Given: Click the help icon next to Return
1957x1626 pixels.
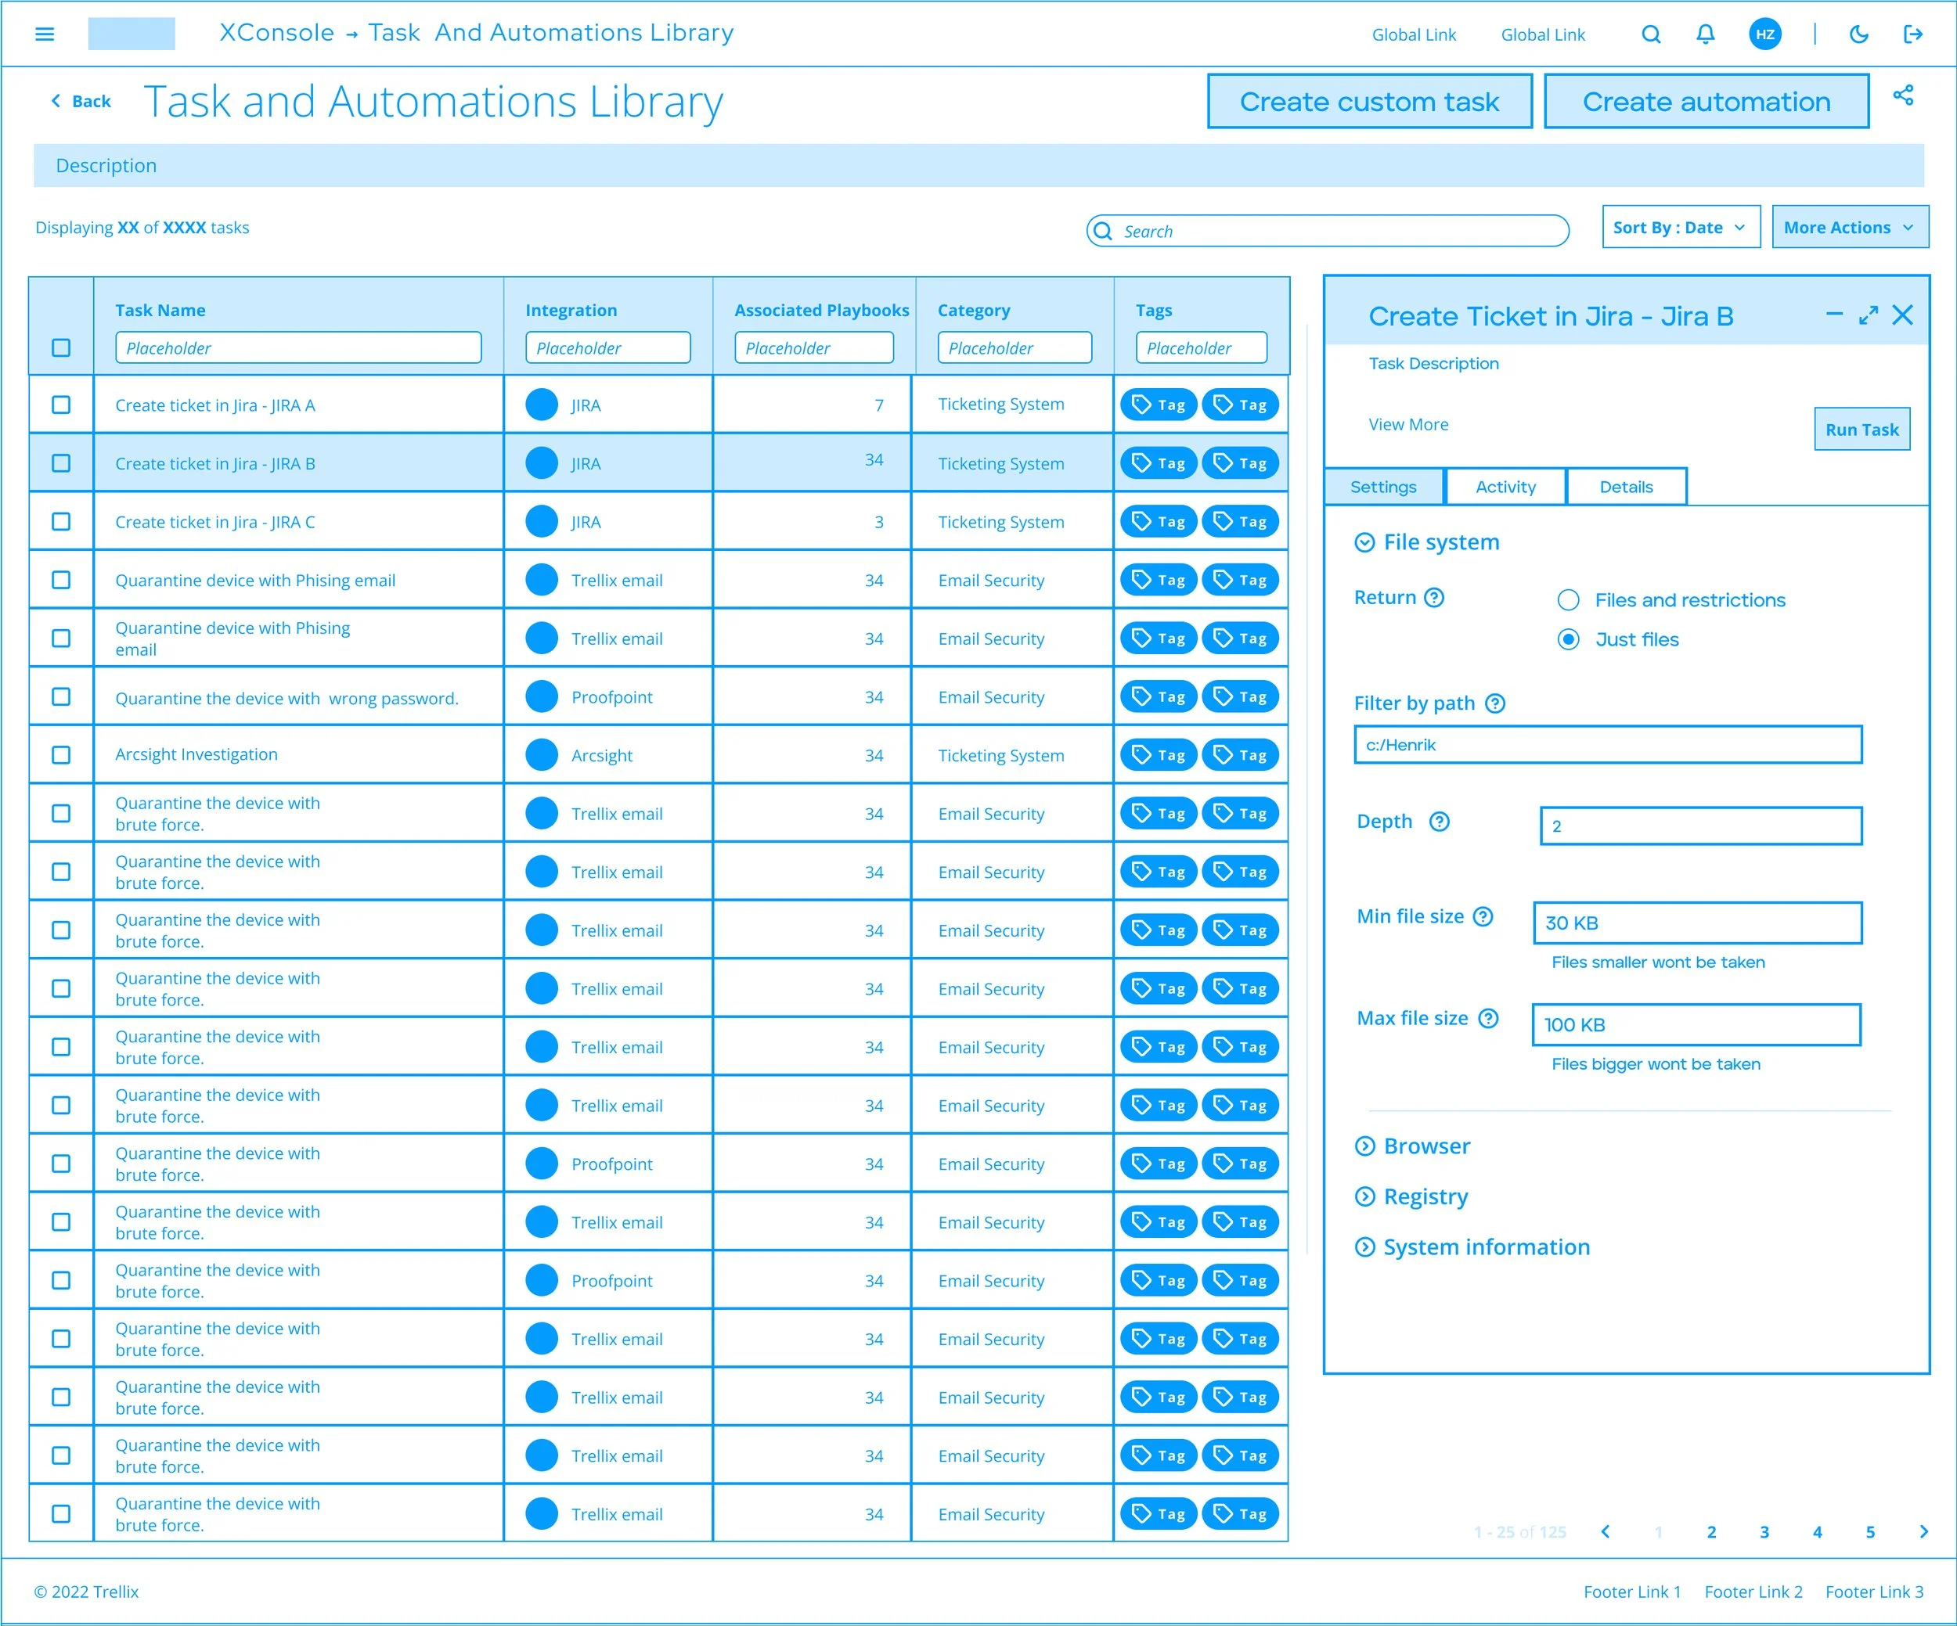Looking at the screenshot, I should (x=1434, y=598).
